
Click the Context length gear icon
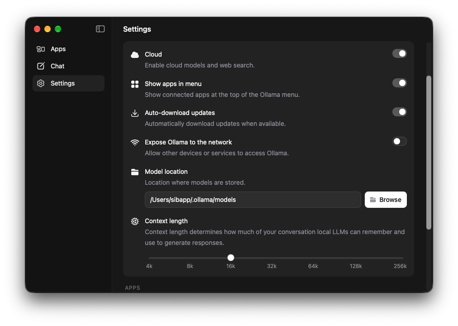135,221
